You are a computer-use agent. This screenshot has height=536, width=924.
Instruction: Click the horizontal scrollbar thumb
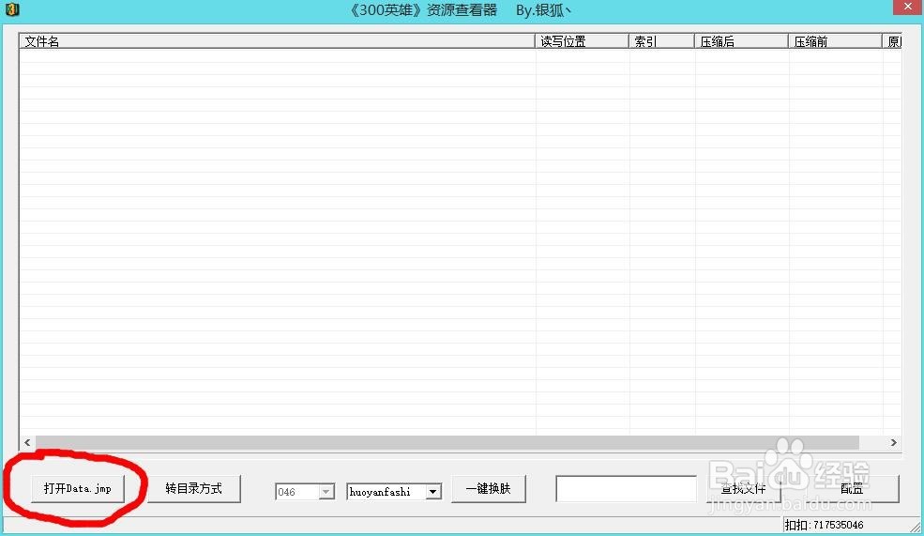point(447,442)
